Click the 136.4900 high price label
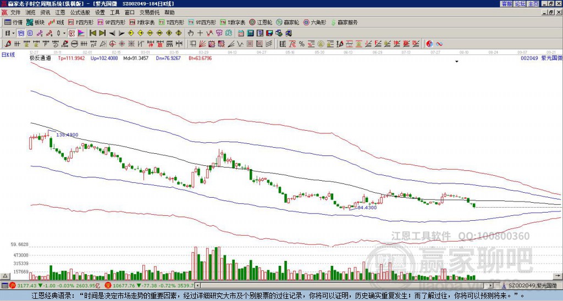The width and height of the screenshot is (563, 301). click(68, 135)
